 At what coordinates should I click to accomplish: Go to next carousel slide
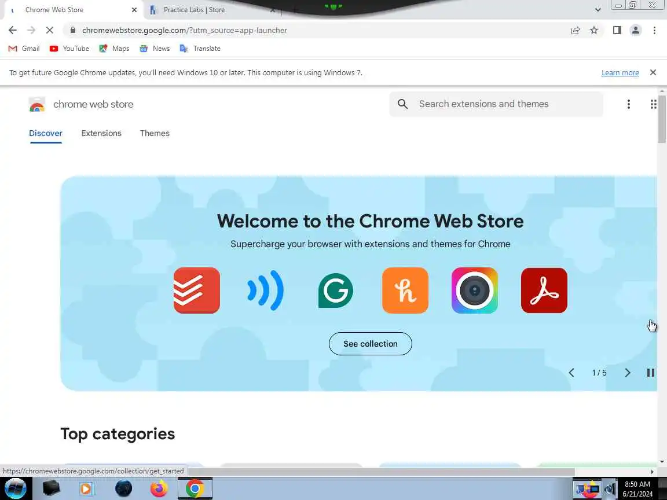[x=628, y=373]
